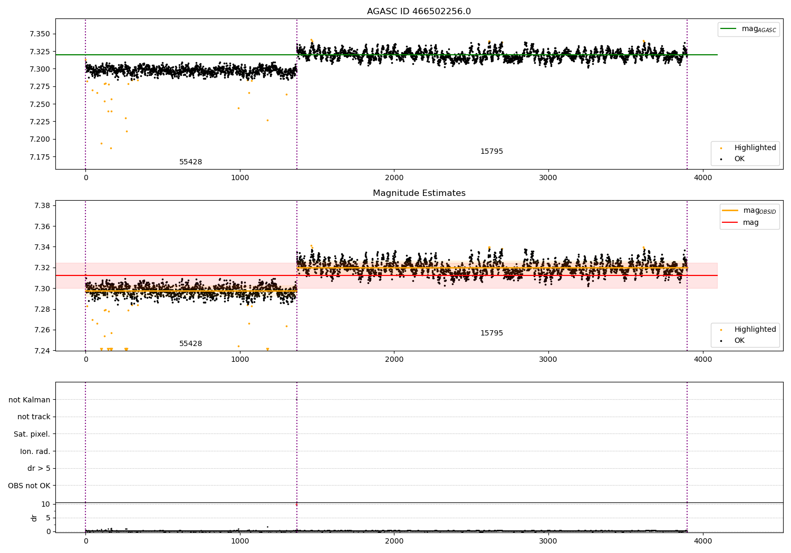Click the 'Ion. rad.' flag row label

point(35,451)
